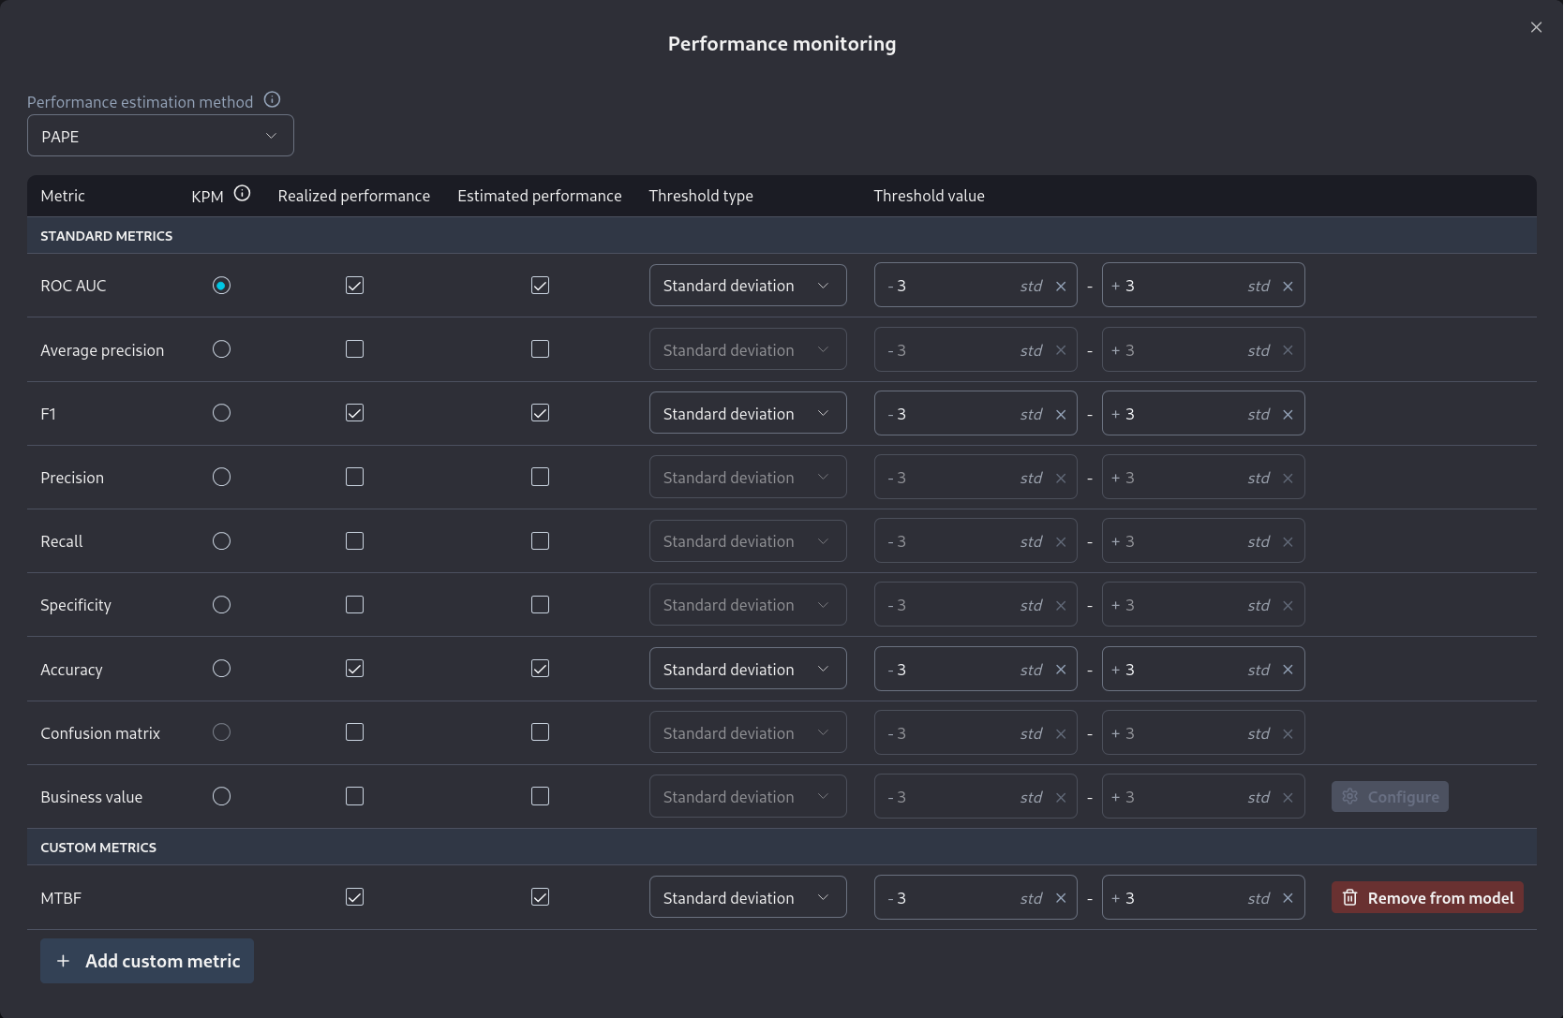
Task: Close the Performance monitoring dialog
Action: point(1536,27)
